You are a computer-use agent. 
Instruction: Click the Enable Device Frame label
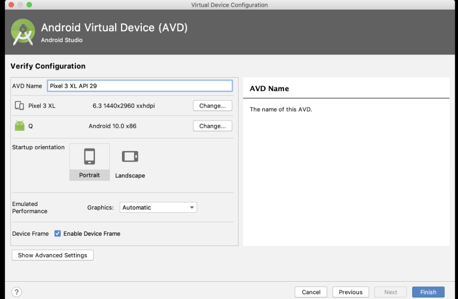pyautogui.click(x=92, y=233)
